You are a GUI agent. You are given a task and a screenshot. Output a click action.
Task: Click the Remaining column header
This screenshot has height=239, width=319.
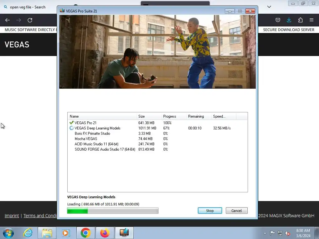click(x=198, y=116)
